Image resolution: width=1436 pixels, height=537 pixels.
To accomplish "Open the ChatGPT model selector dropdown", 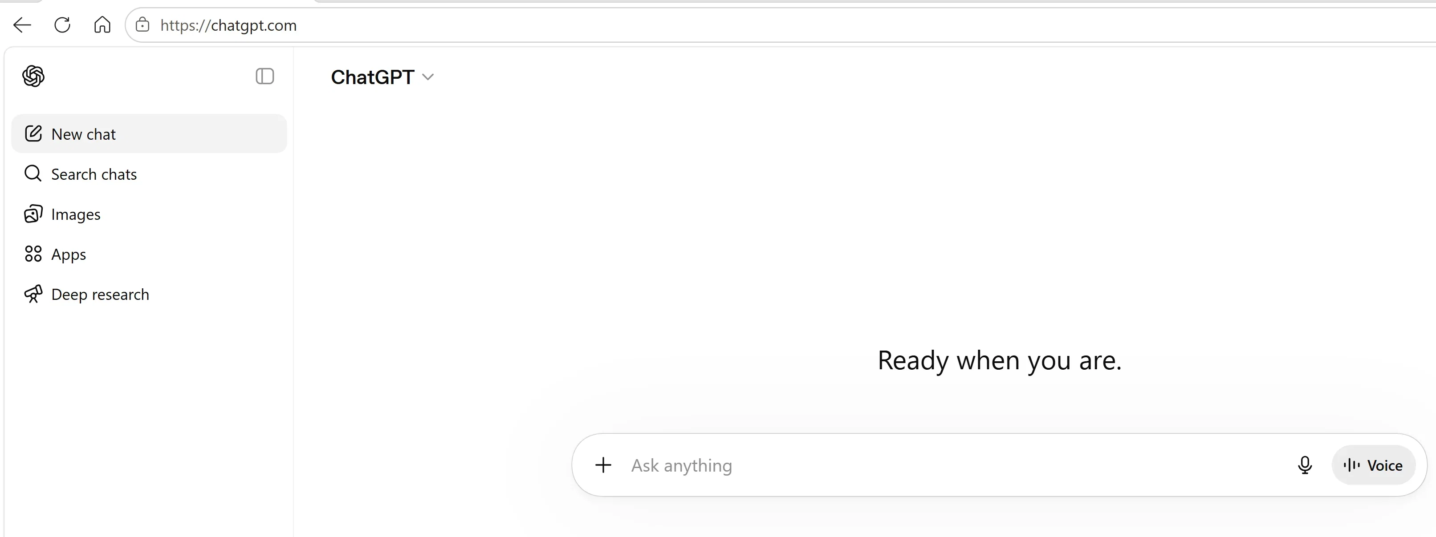I will 382,77.
